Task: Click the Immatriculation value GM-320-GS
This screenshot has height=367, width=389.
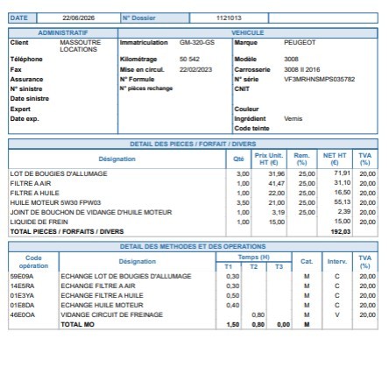Action: point(197,42)
